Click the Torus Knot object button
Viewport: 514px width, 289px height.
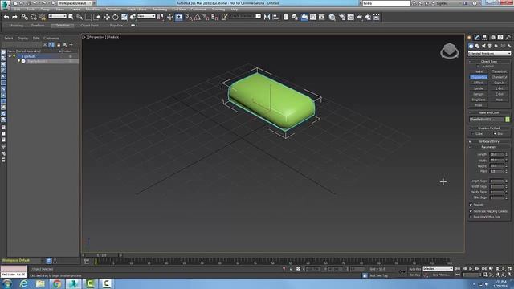pyautogui.click(x=500, y=71)
